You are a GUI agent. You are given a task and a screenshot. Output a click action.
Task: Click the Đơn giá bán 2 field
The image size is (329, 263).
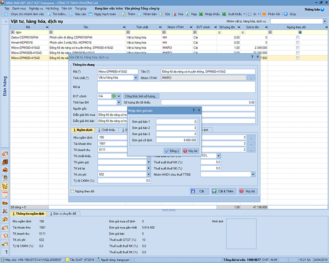point(176,128)
